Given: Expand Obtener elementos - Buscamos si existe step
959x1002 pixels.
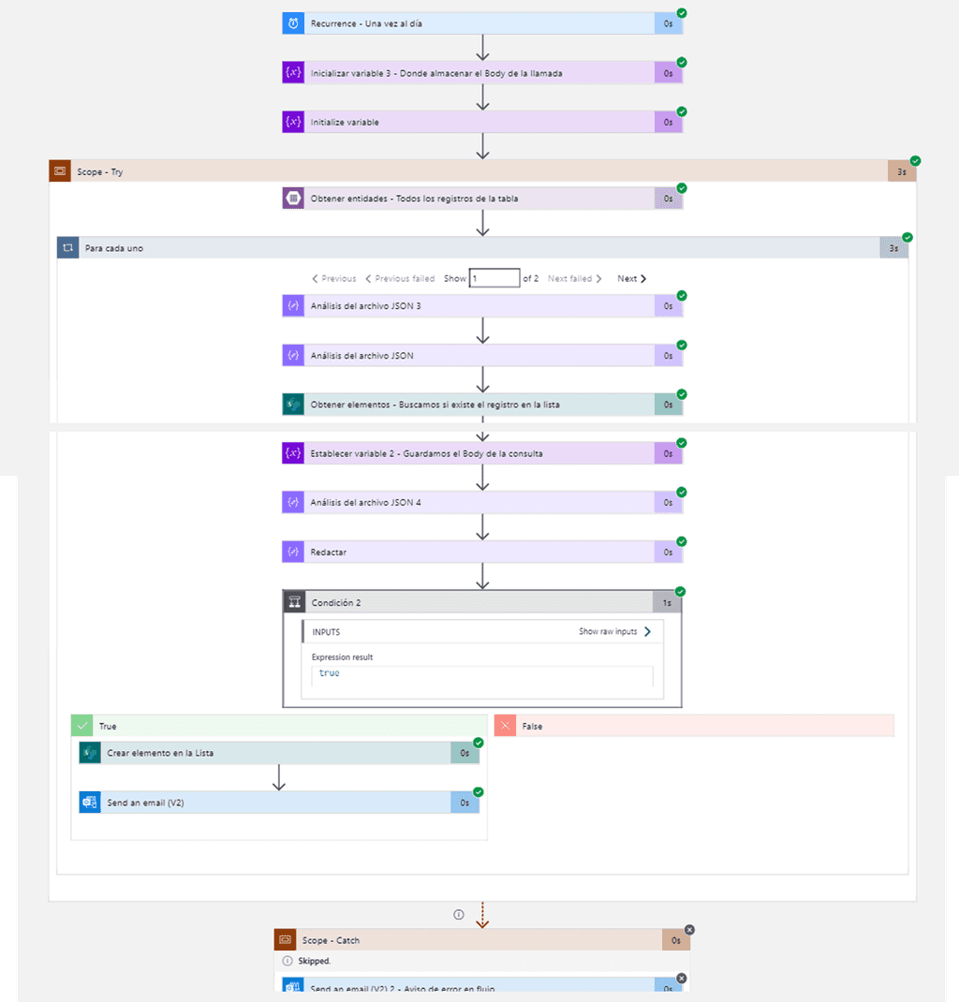Looking at the screenshot, I should click(482, 405).
